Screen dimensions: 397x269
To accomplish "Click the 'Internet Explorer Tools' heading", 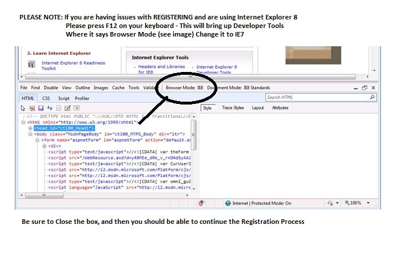I will (160, 57).
